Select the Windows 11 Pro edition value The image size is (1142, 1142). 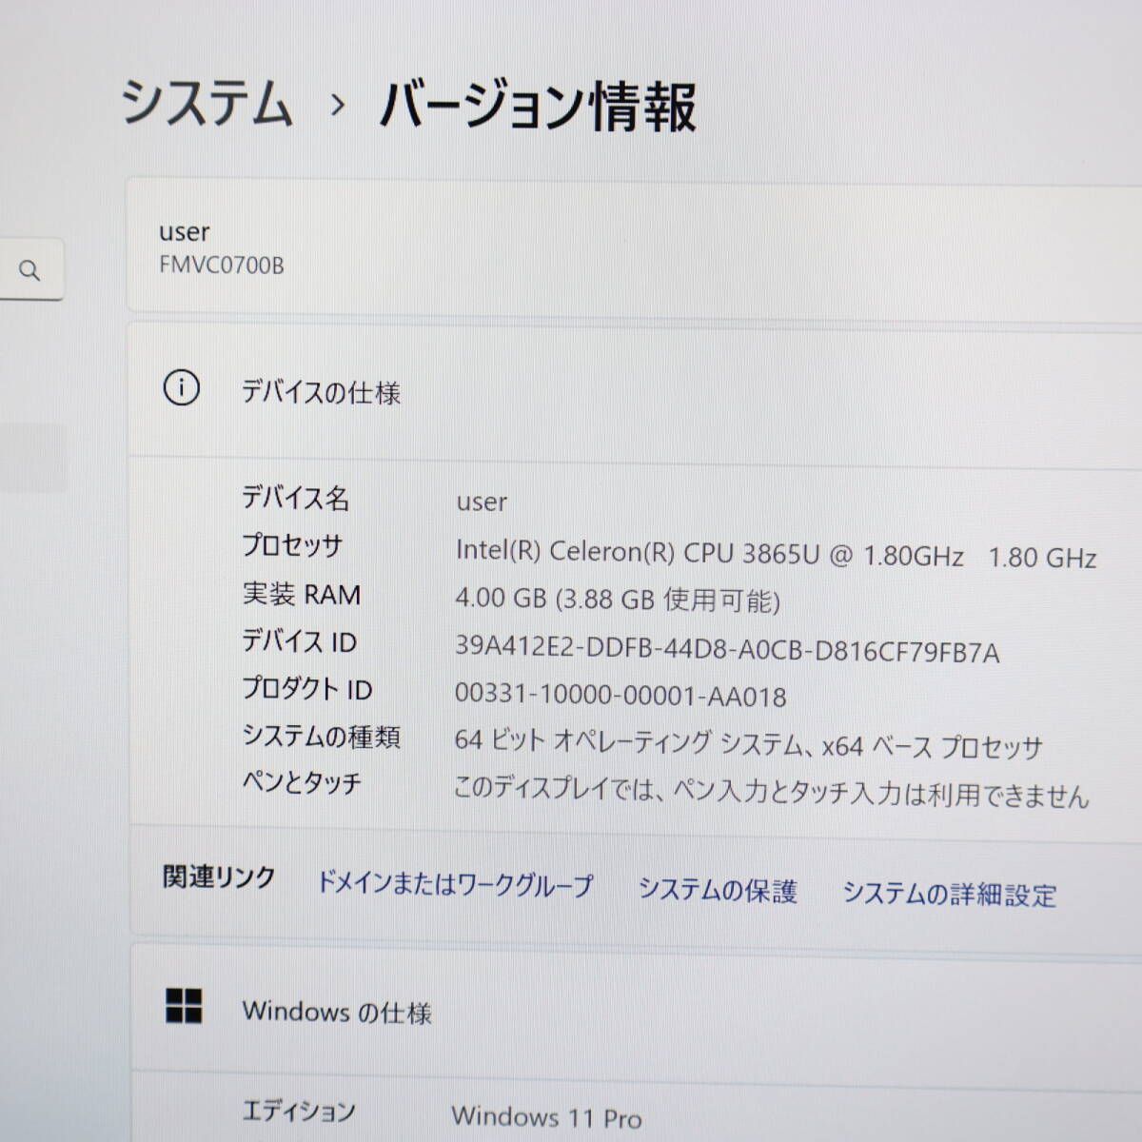(x=546, y=1115)
